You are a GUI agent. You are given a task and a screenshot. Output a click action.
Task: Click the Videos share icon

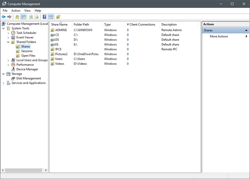(x=52, y=64)
